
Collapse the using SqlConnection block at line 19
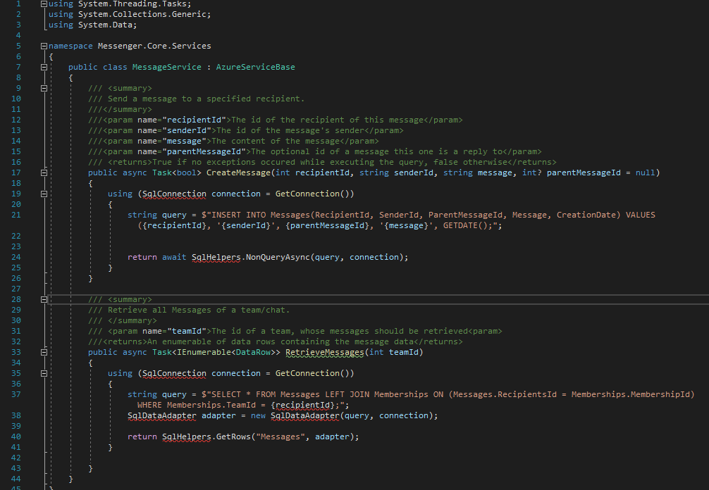[44, 194]
